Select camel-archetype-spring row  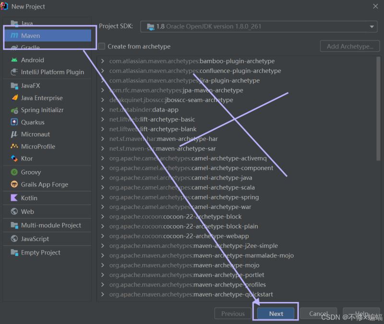[x=237, y=197]
